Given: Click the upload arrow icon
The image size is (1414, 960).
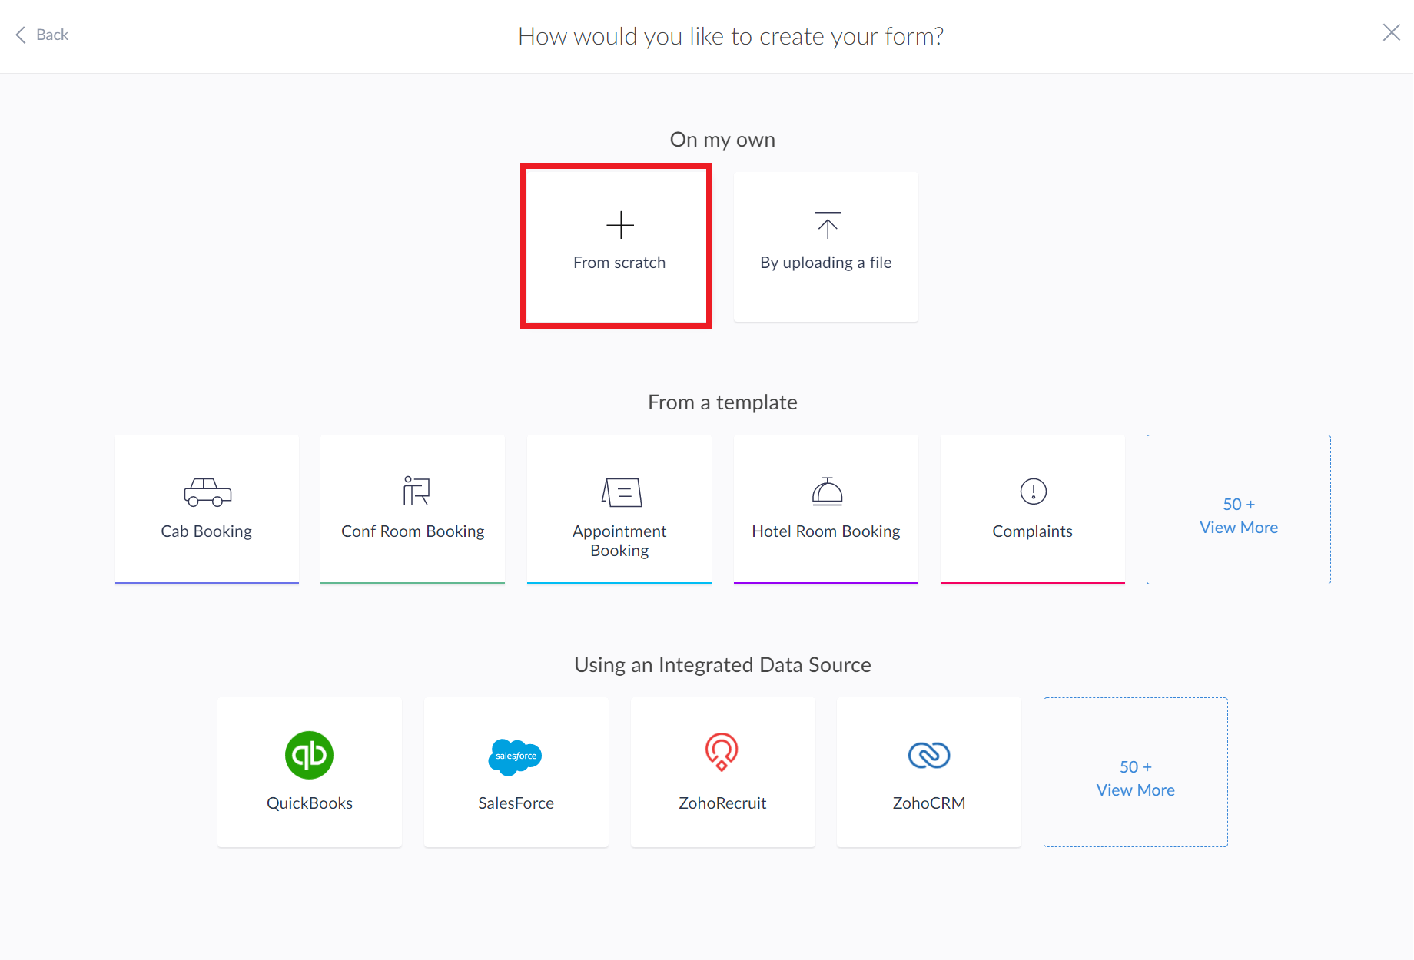Looking at the screenshot, I should tap(826, 225).
